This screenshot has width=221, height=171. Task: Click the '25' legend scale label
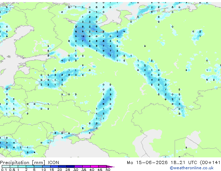click(68, 170)
